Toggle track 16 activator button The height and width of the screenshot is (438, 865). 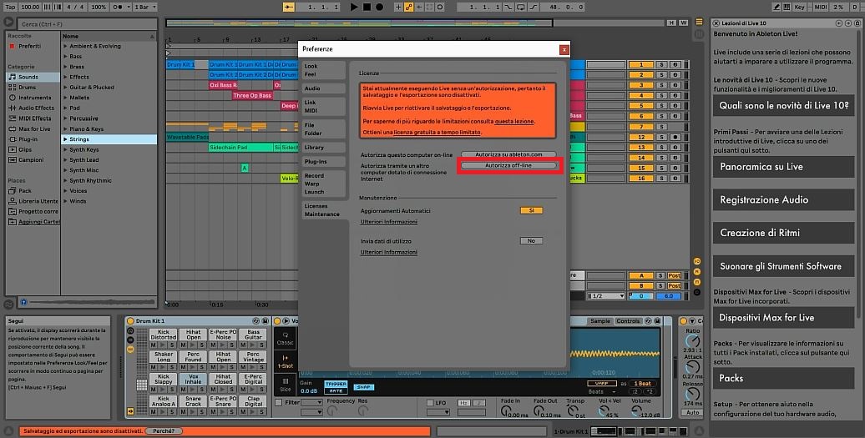coord(641,178)
